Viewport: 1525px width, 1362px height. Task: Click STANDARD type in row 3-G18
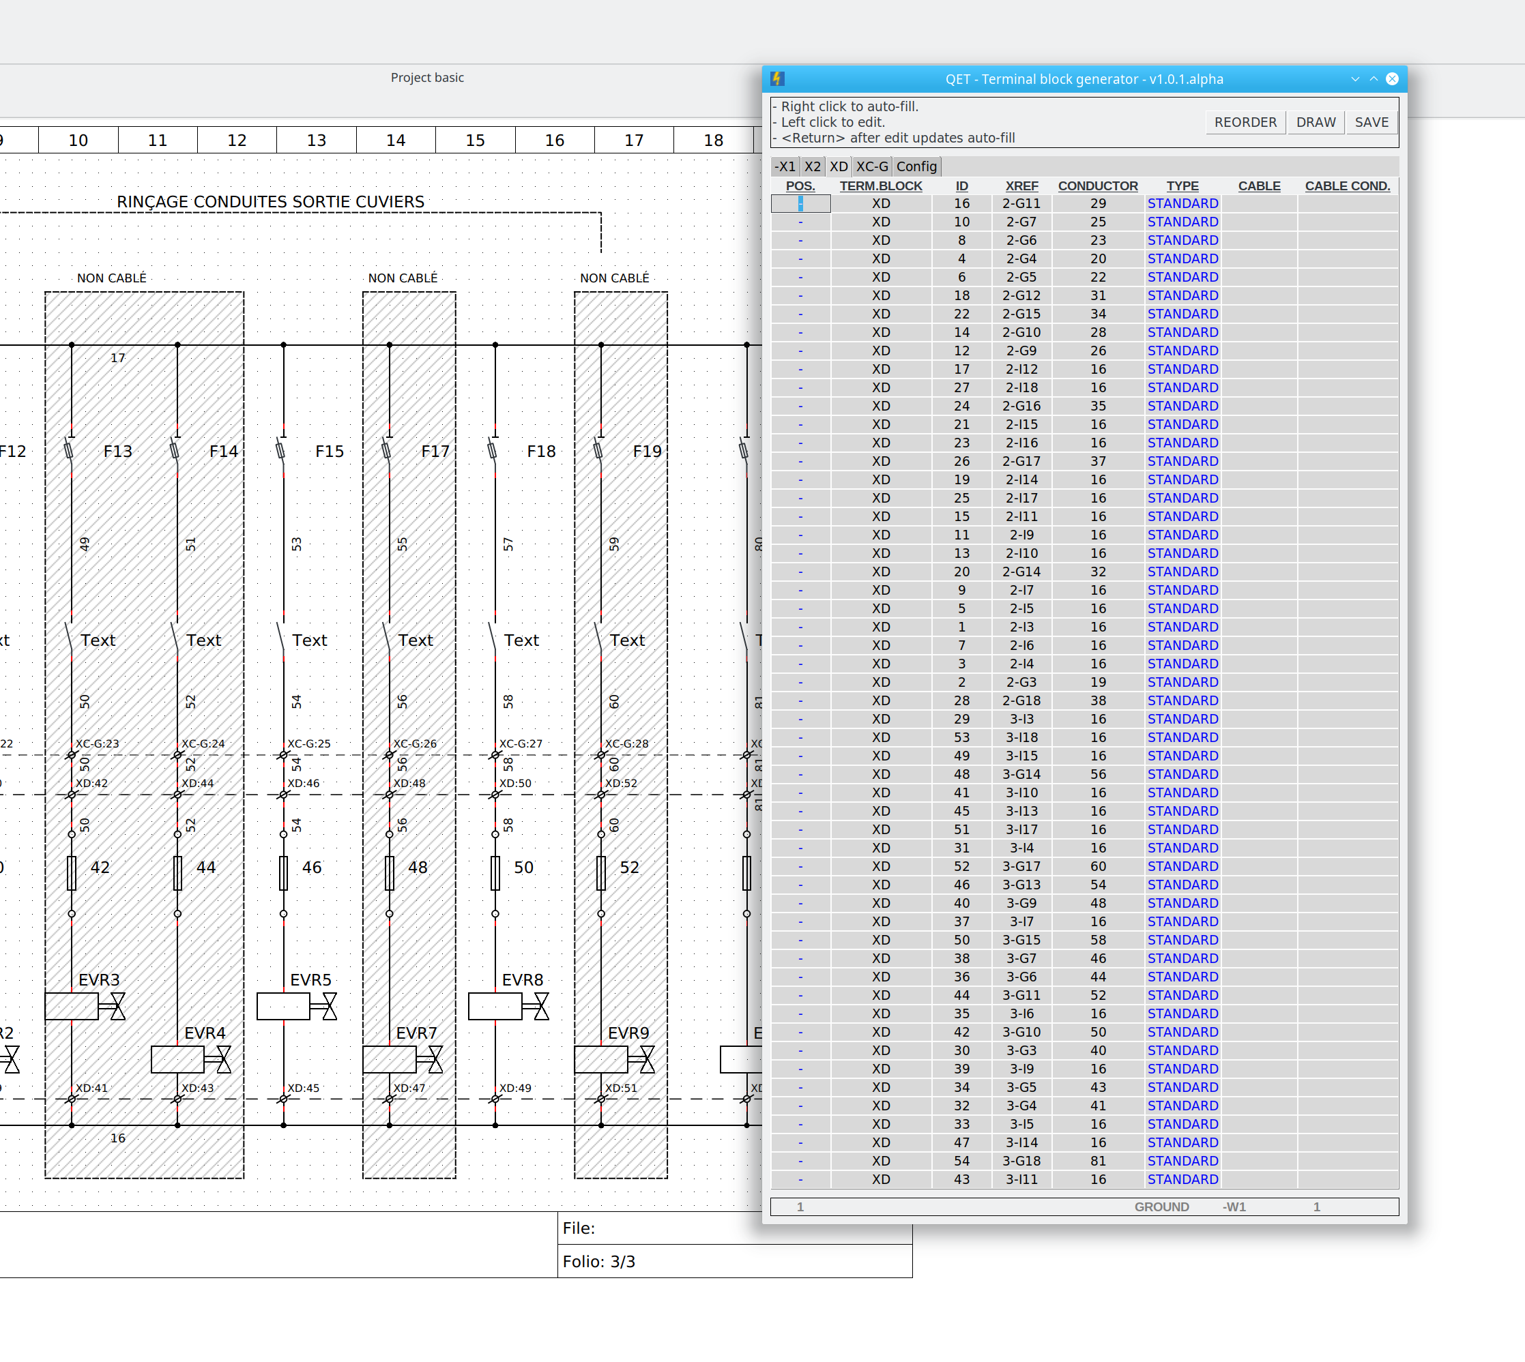pyautogui.click(x=1182, y=1161)
